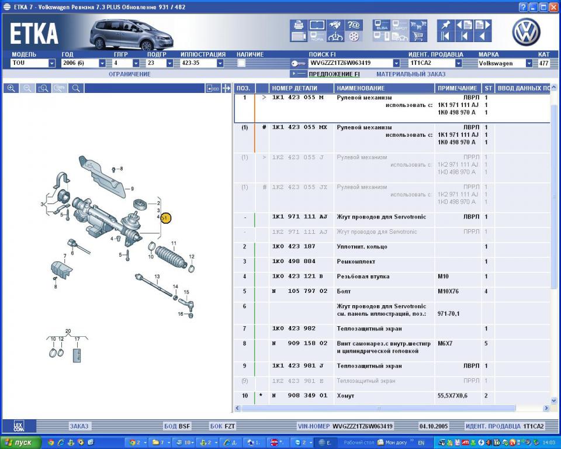Image resolution: width=561 pixels, height=449 pixels.
Task: Expand the ПОДГР dropdown
Action: (x=169, y=63)
